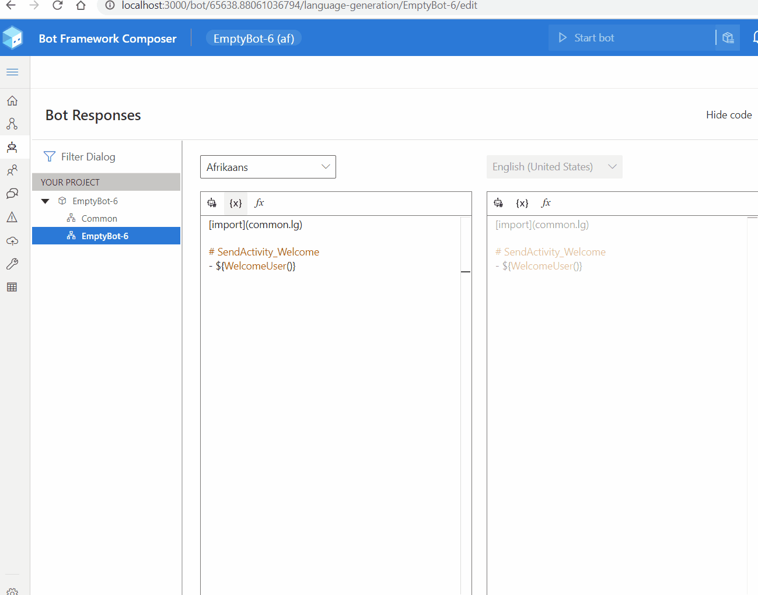Go back in browser history
The height and width of the screenshot is (595, 758).
coord(11,5)
